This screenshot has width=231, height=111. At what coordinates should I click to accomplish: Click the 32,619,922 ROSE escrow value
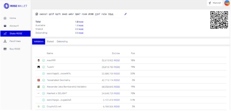111,60
